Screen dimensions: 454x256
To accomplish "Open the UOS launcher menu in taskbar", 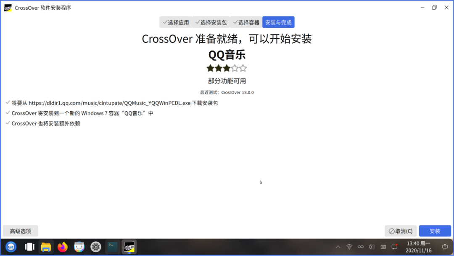I will click(x=11, y=247).
